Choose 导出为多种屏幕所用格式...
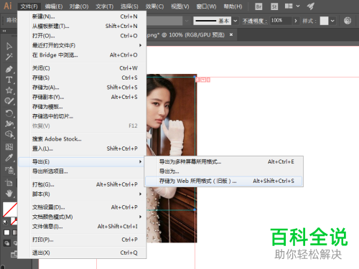Screen dimensions: 359x269 [x=224, y=162]
